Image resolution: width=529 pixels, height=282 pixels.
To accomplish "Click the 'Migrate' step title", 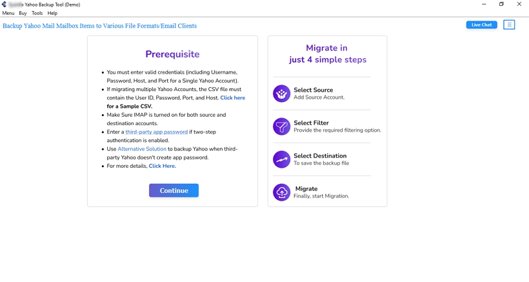I will pyautogui.click(x=306, y=188).
